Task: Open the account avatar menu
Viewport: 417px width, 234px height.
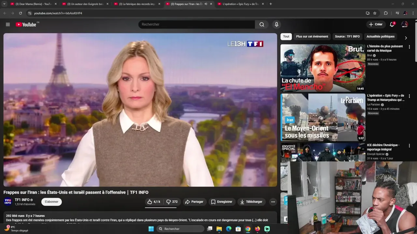Action: (x=405, y=24)
